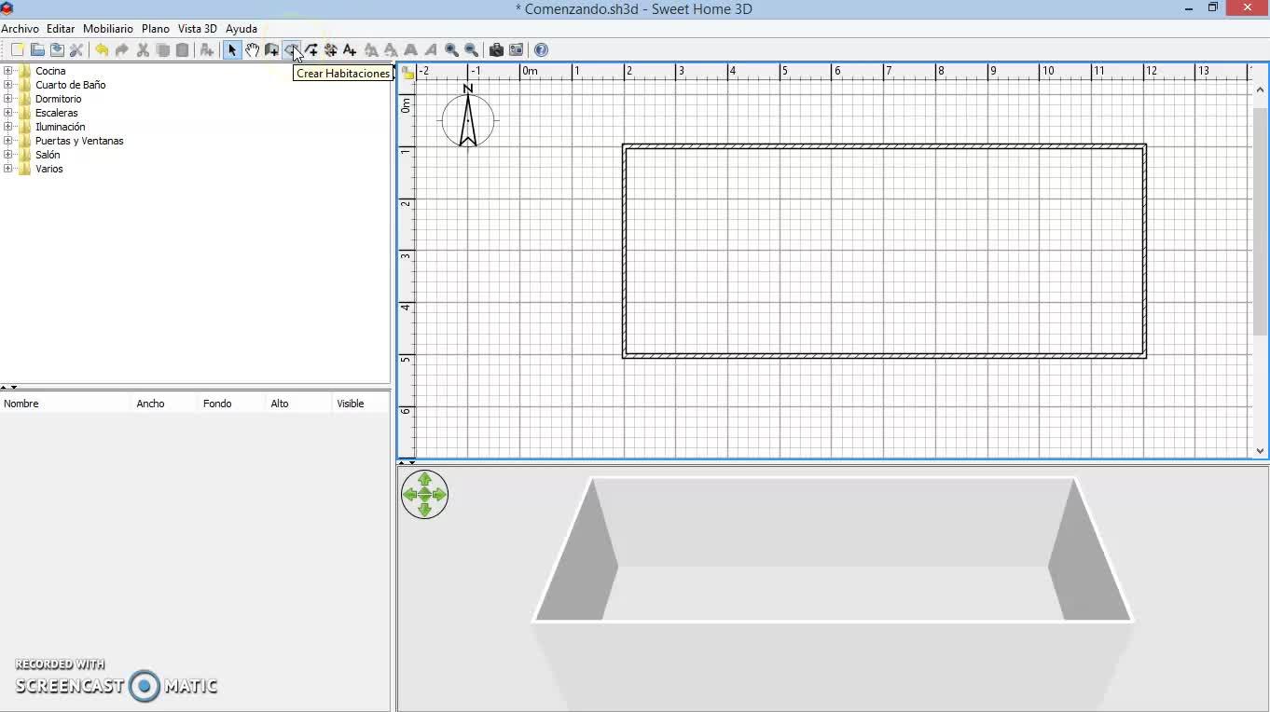Open the Mobiliario menu
Viewport: 1270px width, 712px height.
coord(108,29)
